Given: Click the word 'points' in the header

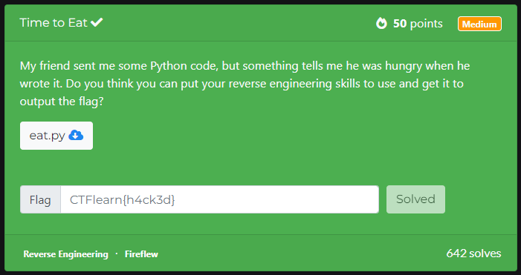Looking at the screenshot, I should (x=427, y=24).
